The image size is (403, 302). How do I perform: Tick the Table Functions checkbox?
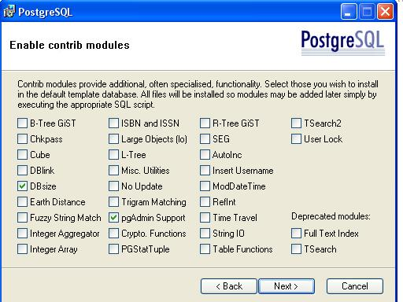[205, 249]
